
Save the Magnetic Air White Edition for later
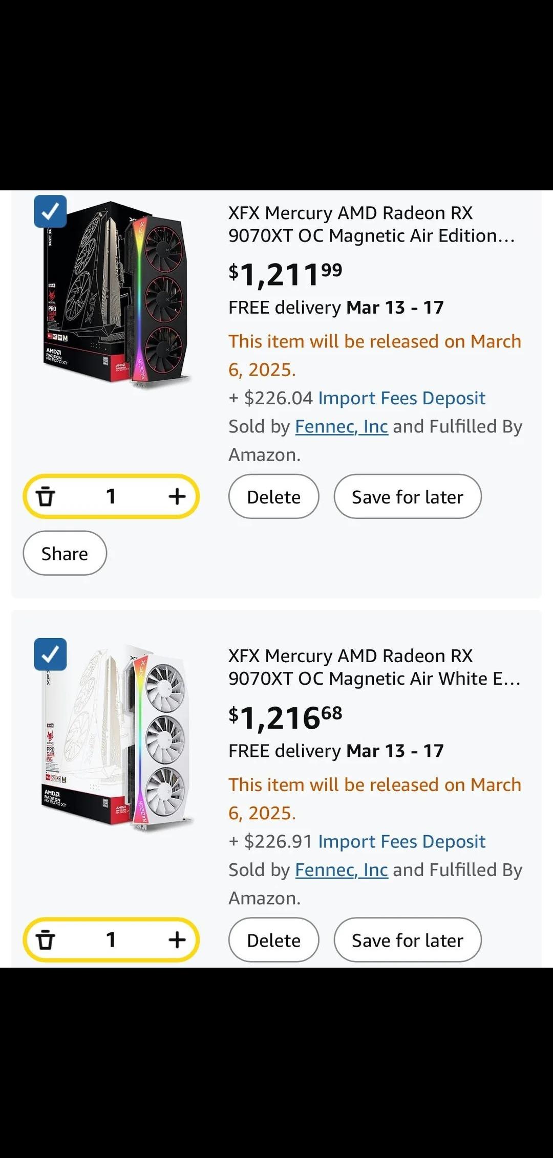407,940
